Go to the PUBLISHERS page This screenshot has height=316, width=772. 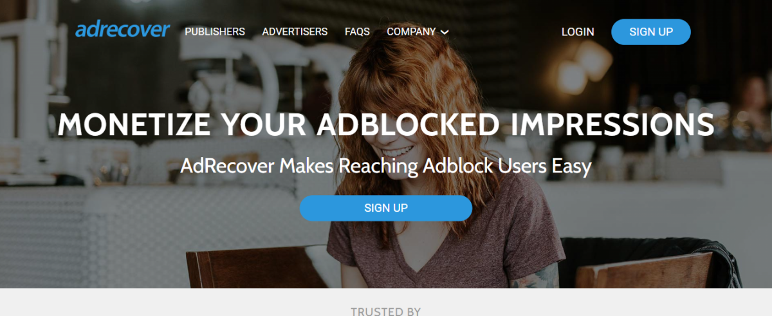(x=215, y=32)
